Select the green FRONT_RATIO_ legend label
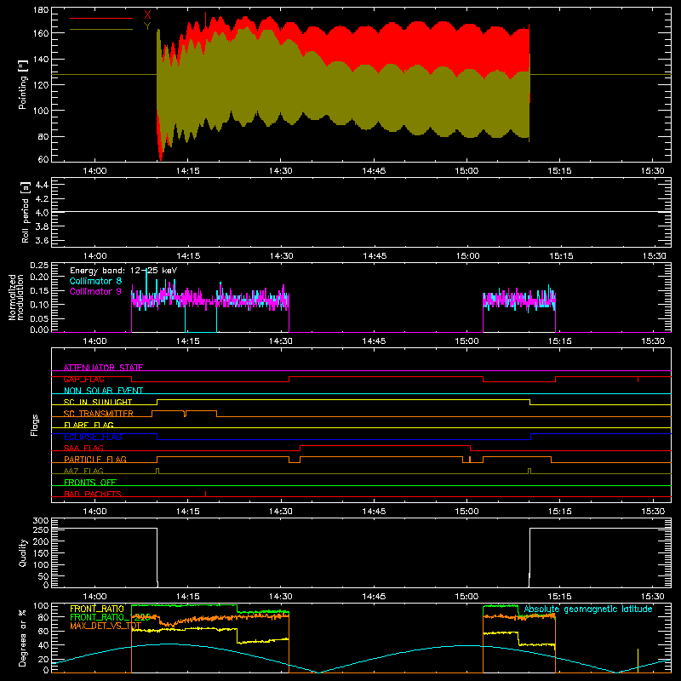The height and width of the screenshot is (681, 681). click(x=110, y=617)
